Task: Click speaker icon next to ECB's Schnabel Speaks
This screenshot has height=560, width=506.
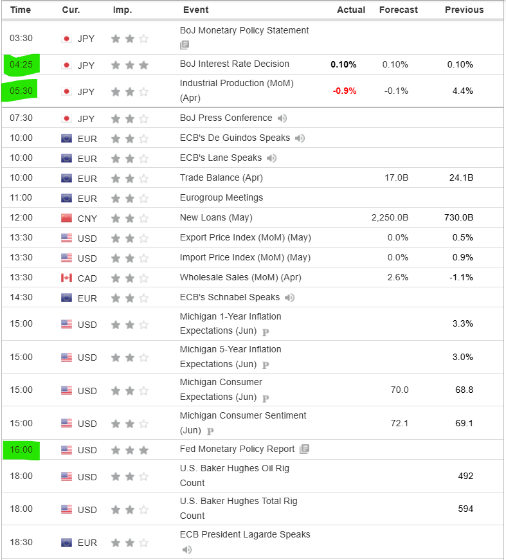Action: pos(289,298)
